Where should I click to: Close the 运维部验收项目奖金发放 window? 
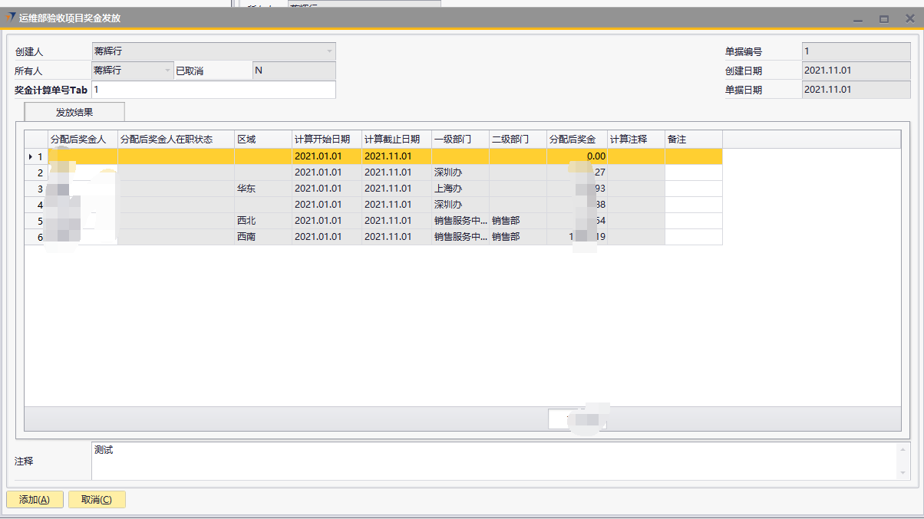point(909,18)
